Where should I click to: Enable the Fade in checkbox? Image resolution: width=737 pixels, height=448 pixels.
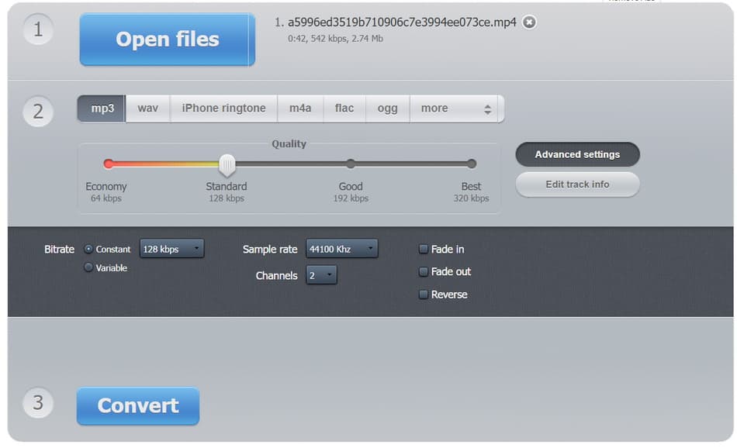[x=424, y=250]
